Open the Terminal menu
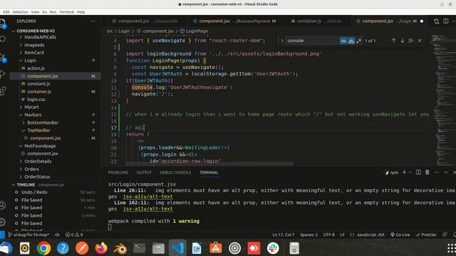 (66, 12)
